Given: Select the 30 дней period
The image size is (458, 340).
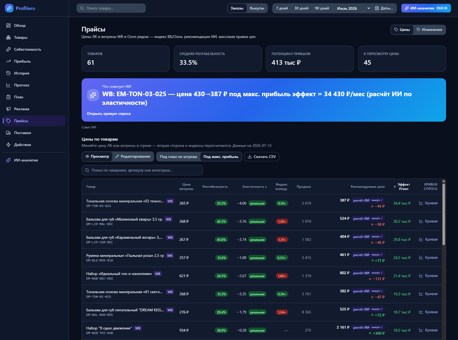Looking at the screenshot, I should point(302,8).
